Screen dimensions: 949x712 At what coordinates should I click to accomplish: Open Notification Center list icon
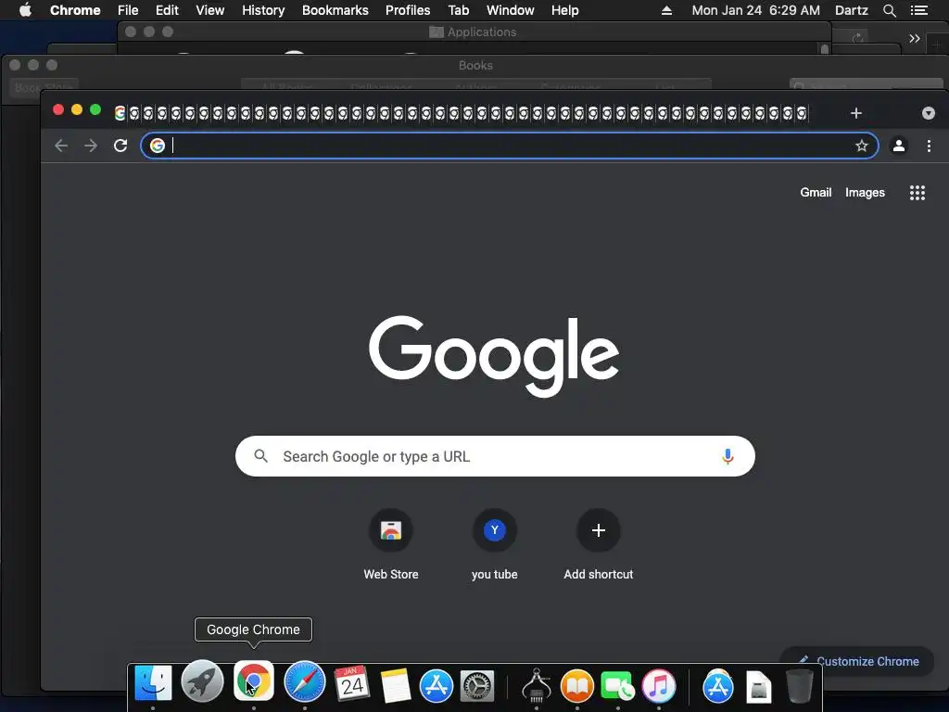[918, 10]
